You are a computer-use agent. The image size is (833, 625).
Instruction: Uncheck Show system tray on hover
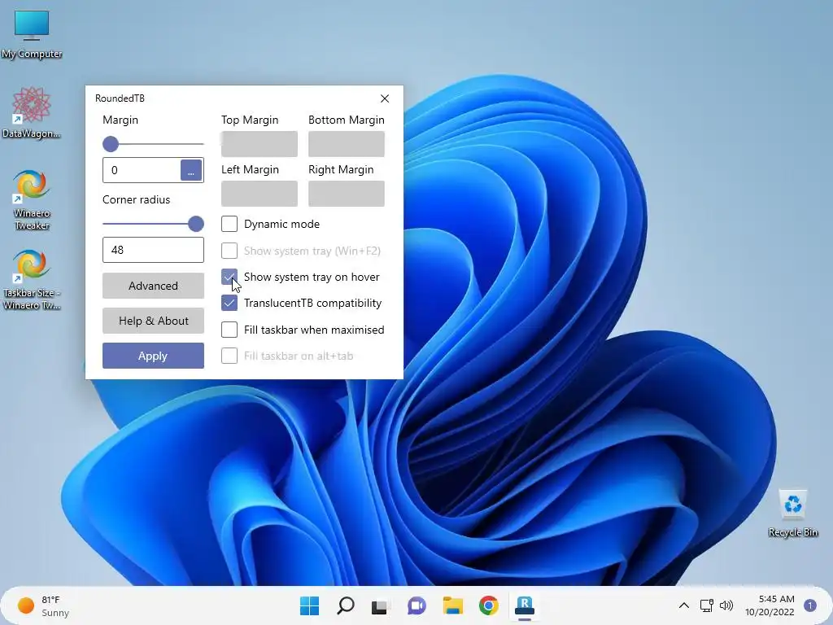pyautogui.click(x=229, y=277)
